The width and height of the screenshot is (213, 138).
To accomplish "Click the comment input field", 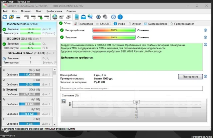I will coord(131,88).
